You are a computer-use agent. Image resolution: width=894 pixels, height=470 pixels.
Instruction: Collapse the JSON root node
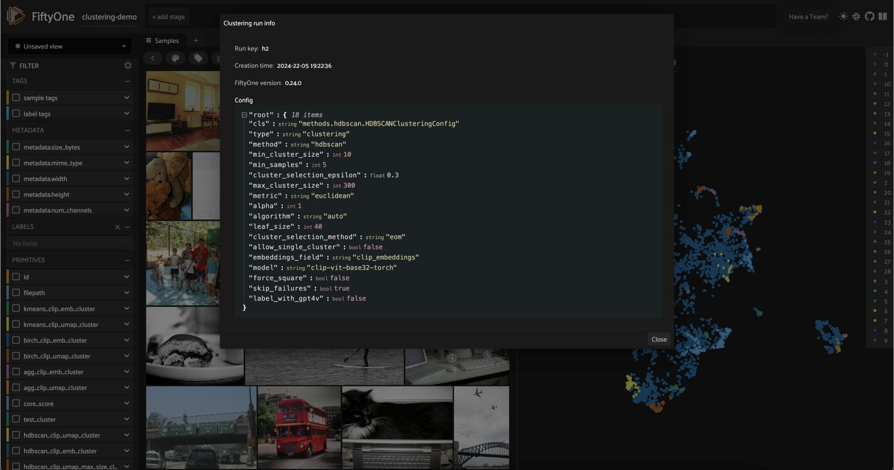pyautogui.click(x=244, y=115)
